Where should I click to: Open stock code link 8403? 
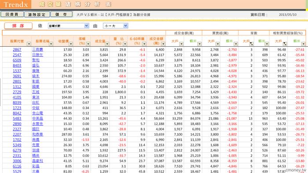pos(17,66)
